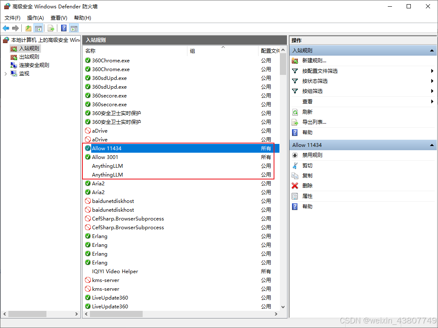
Task: Click the Up one level folder icon
Action: (x=28, y=28)
